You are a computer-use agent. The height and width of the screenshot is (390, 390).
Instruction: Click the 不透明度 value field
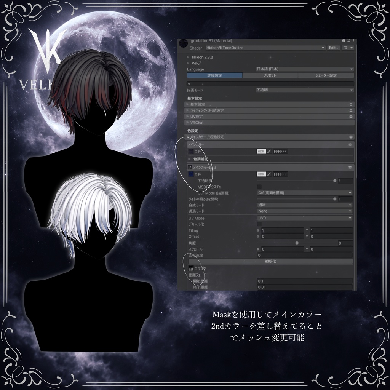point(345,181)
